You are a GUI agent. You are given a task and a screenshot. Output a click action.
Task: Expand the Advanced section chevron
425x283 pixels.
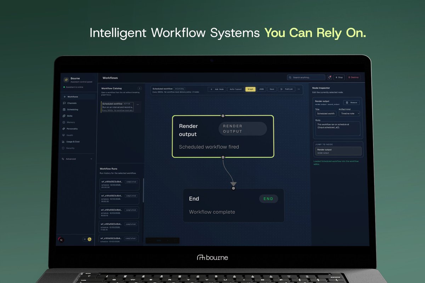[x=91, y=159]
